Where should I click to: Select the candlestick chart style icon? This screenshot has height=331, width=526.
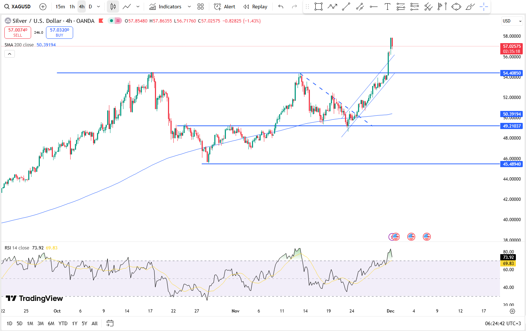[113, 7]
